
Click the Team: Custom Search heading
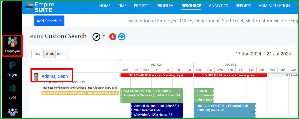(57, 36)
